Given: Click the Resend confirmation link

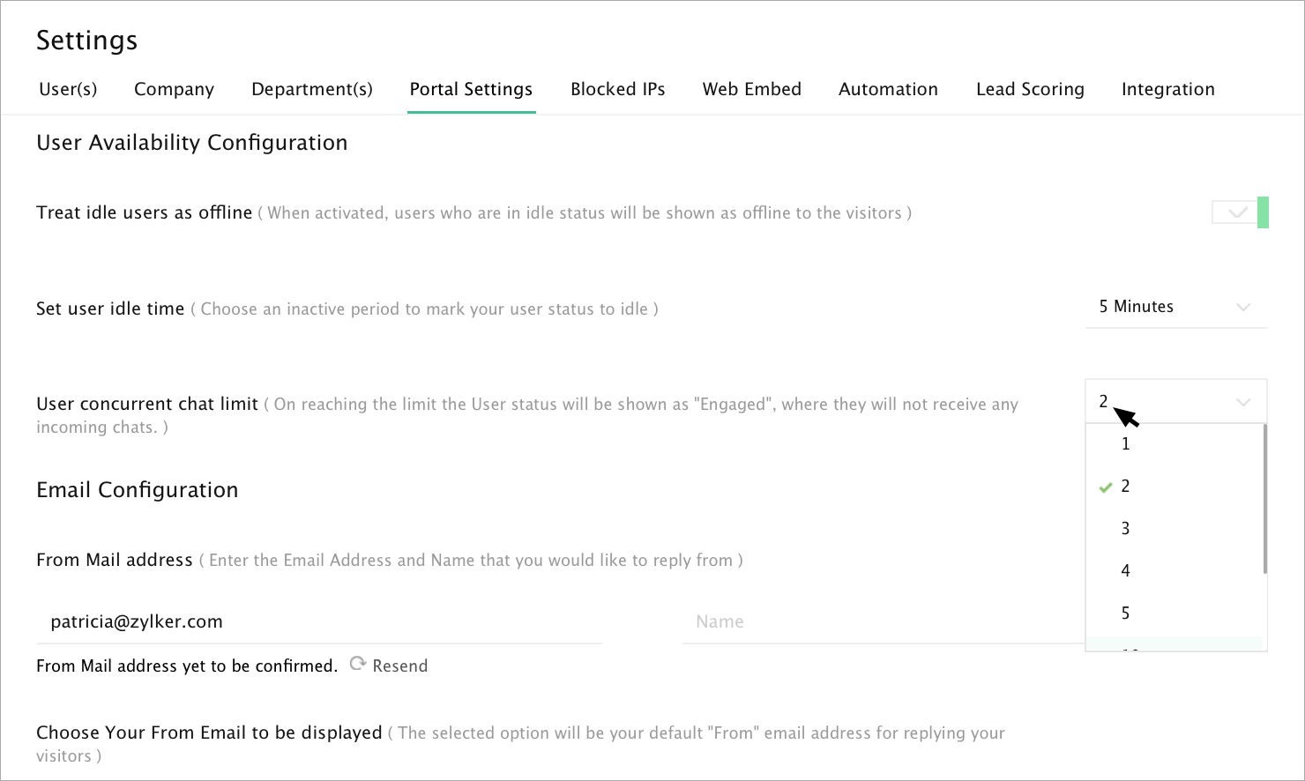Looking at the screenshot, I should click(x=399, y=666).
